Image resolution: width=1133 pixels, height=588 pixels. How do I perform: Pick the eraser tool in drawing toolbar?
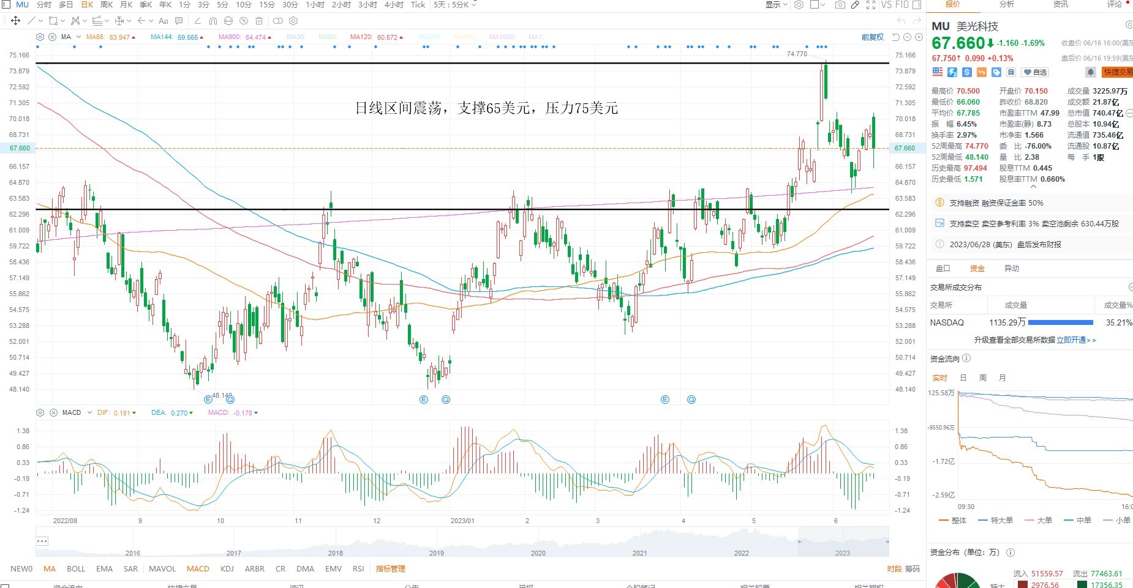point(197,21)
